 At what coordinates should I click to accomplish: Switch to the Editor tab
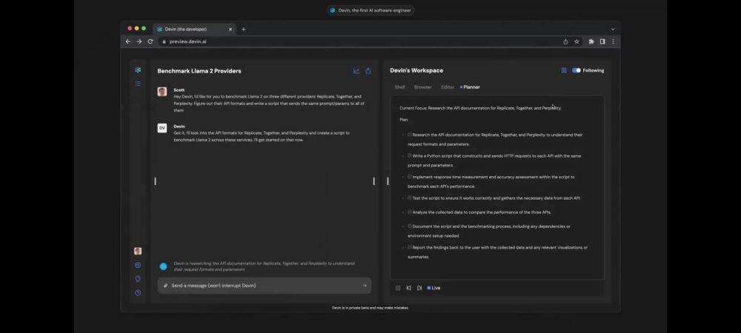448,87
